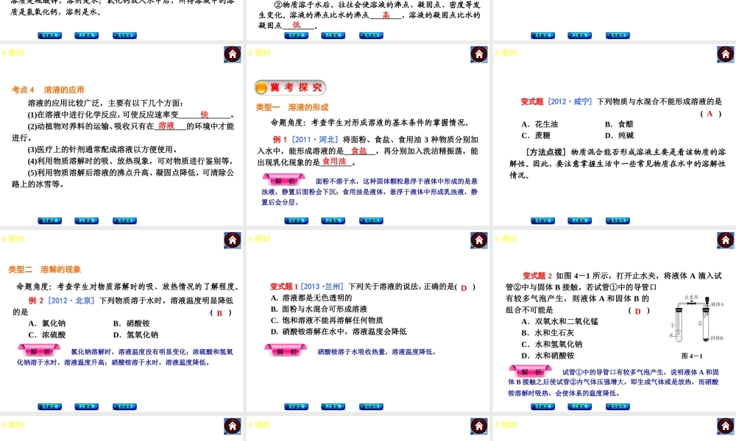The width and height of the screenshot is (736, 441).
Task: Click second blue button under 溶液的应用 slide
Action: 87,220
